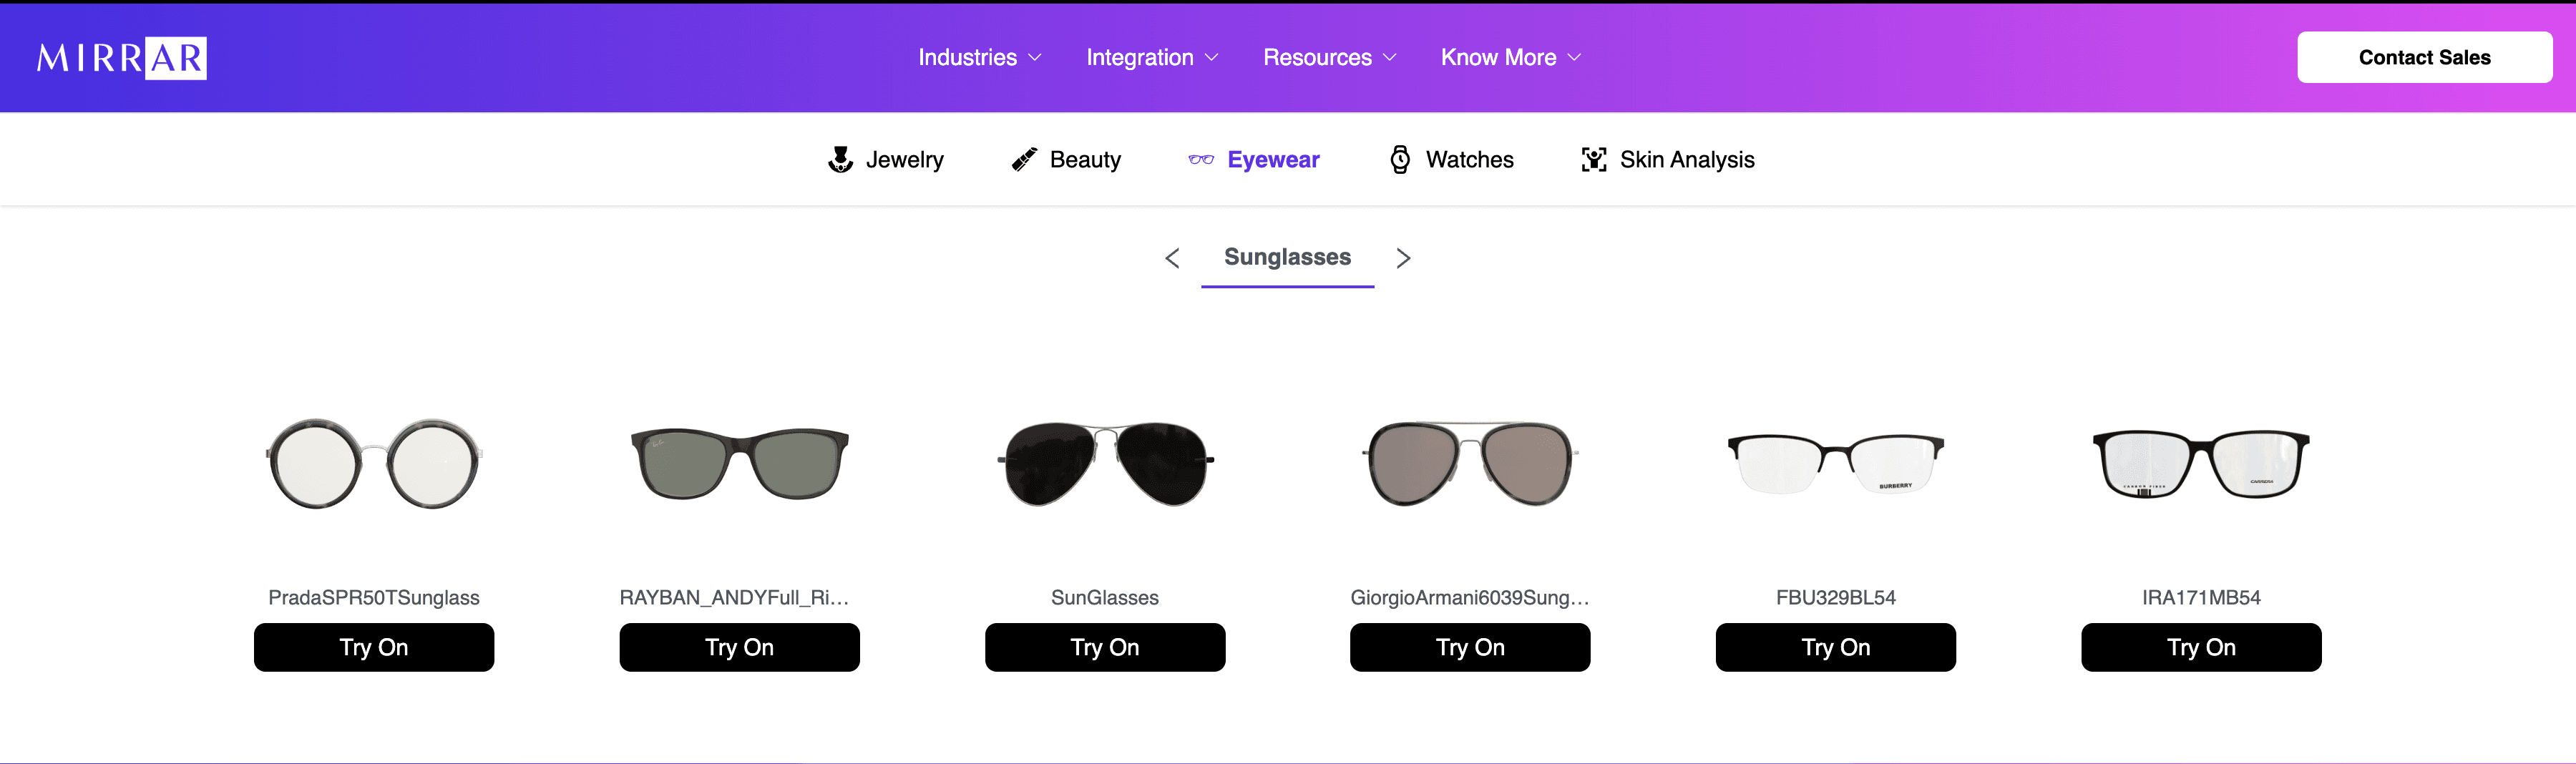Open the Integration menu label
This screenshot has width=2576, height=764.
point(1140,58)
